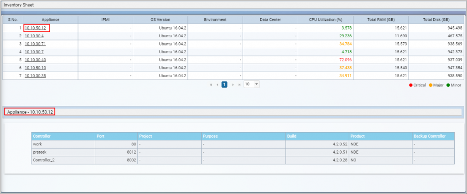Image resolution: width=467 pixels, height=194 pixels.
Task: Open rows-per-page dropdown showing 10
Action: click(x=252, y=84)
